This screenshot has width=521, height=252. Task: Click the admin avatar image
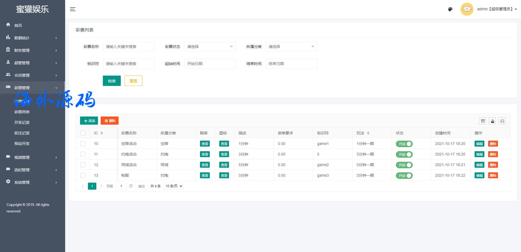(467, 9)
